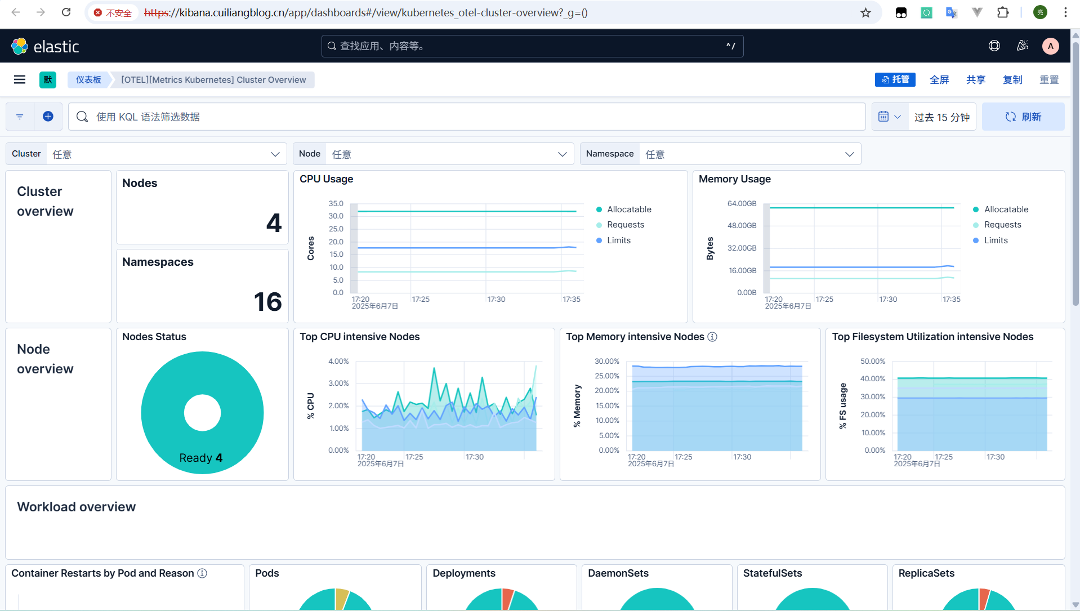Click the black mask extension icon

click(901, 12)
